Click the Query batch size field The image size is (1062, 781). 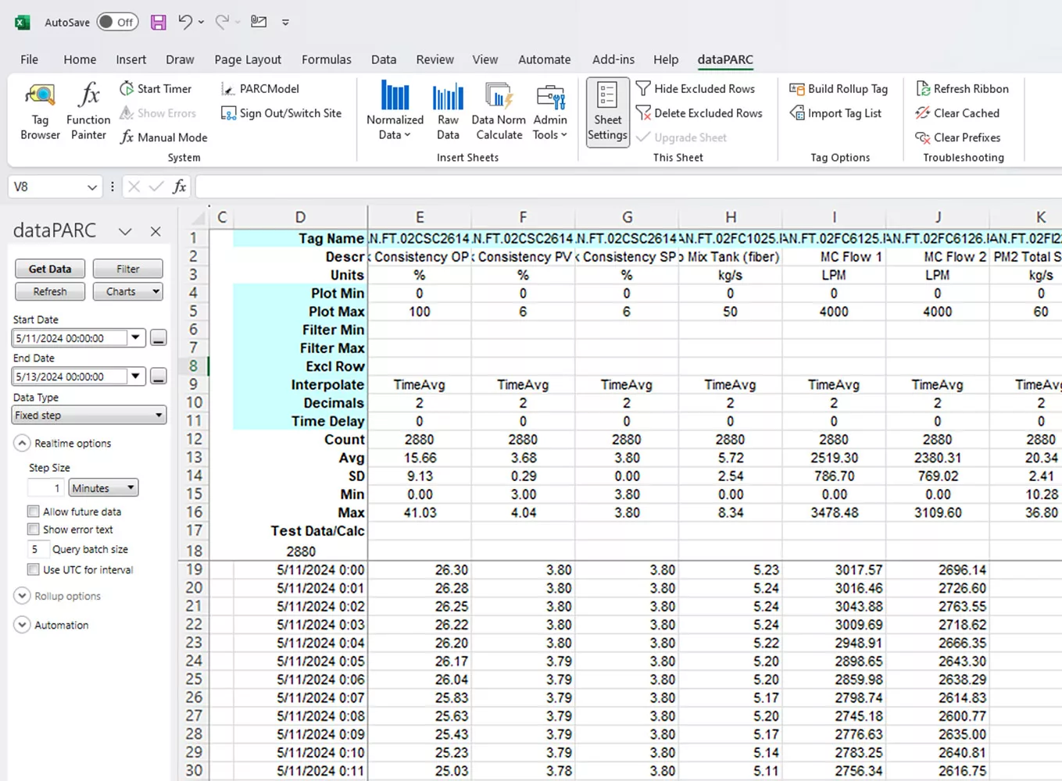coord(38,549)
